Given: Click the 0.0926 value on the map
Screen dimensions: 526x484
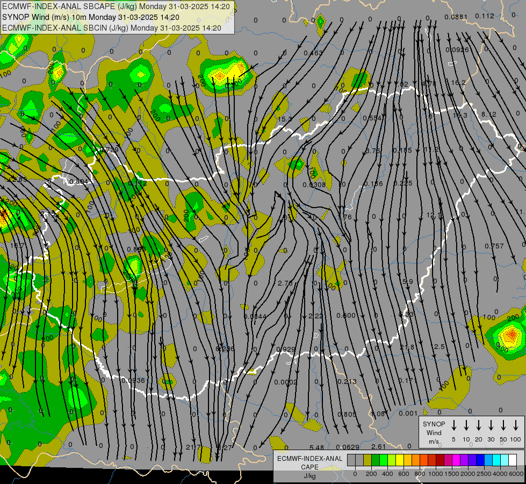Looking at the screenshot, I should pyautogui.click(x=457, y=50).
